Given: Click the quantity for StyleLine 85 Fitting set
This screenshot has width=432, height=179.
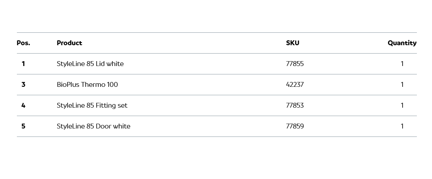Looking at the screenshot, I should [402, 105].
